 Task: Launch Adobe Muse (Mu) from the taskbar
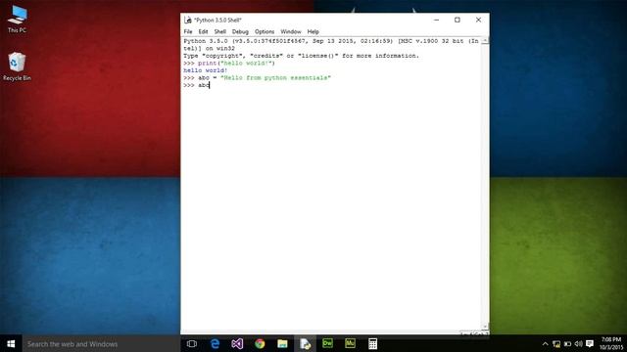pos(350,343)
